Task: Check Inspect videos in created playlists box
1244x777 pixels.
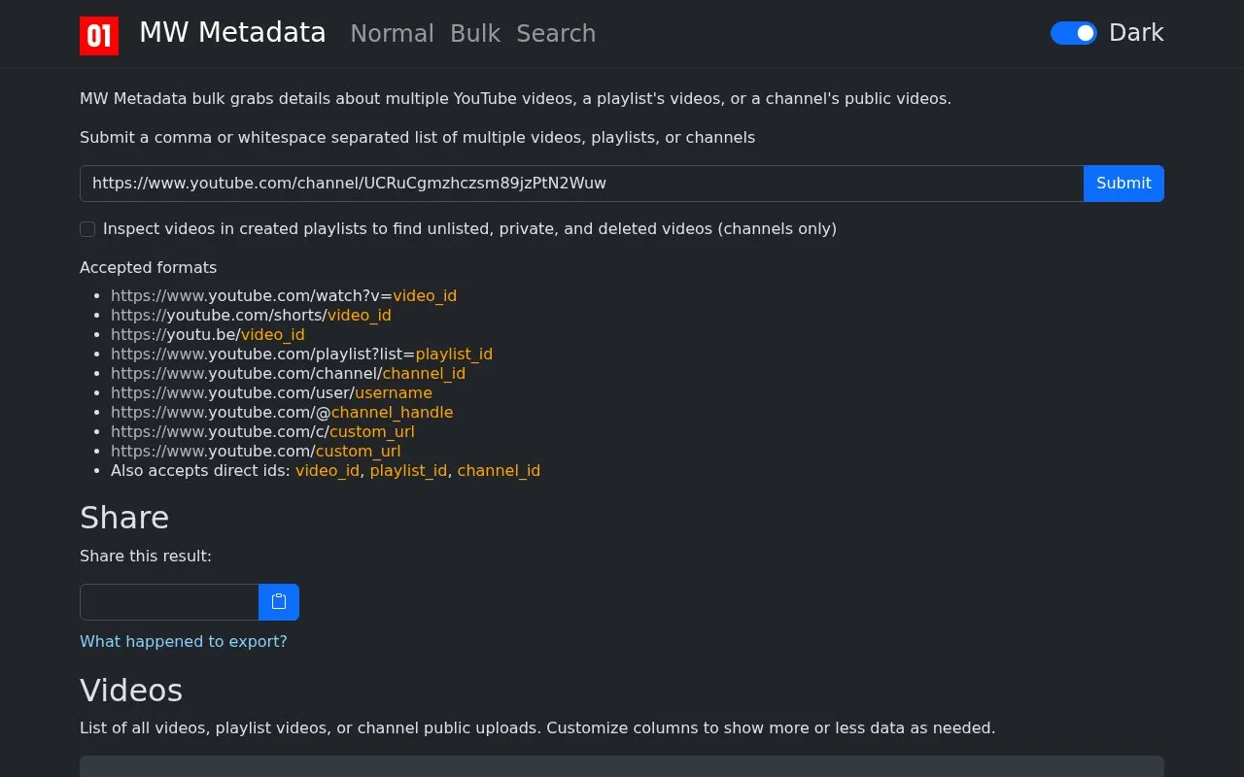Action: [87, 229]
